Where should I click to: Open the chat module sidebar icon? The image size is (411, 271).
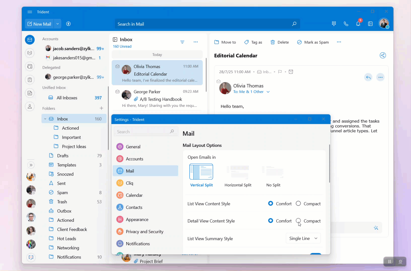tap(30, 53)
